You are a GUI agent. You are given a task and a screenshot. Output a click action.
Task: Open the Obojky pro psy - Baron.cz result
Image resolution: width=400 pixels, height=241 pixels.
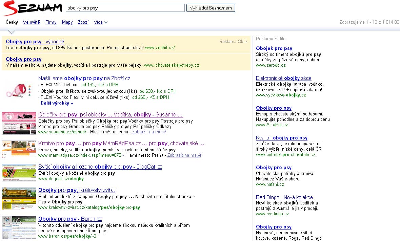(70, 219)
